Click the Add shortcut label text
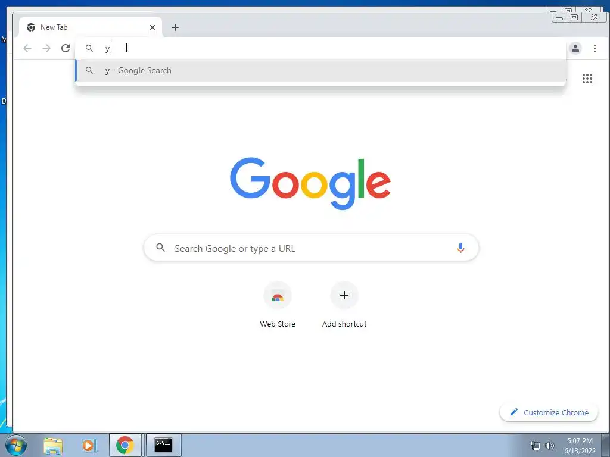610x457 pixels. (344, 324)
